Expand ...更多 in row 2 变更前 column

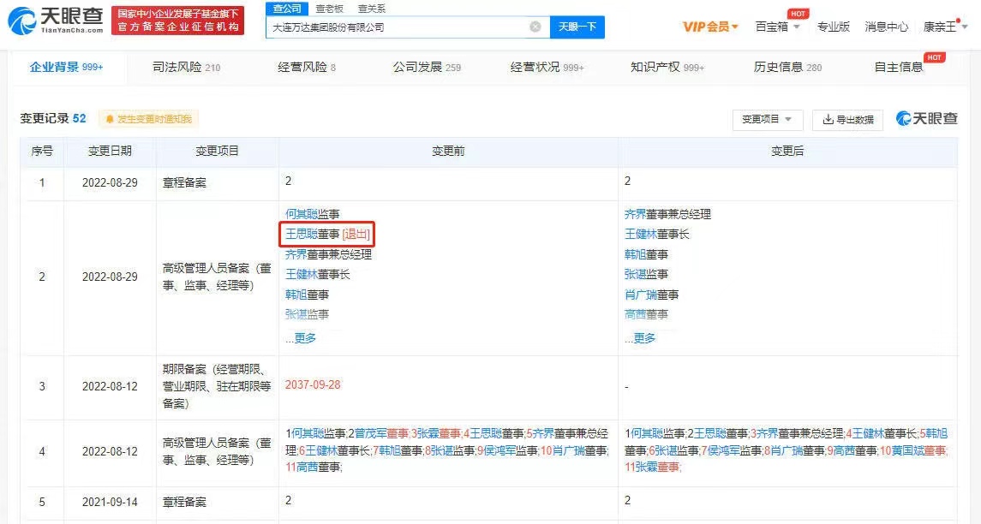tap(301, 338)
